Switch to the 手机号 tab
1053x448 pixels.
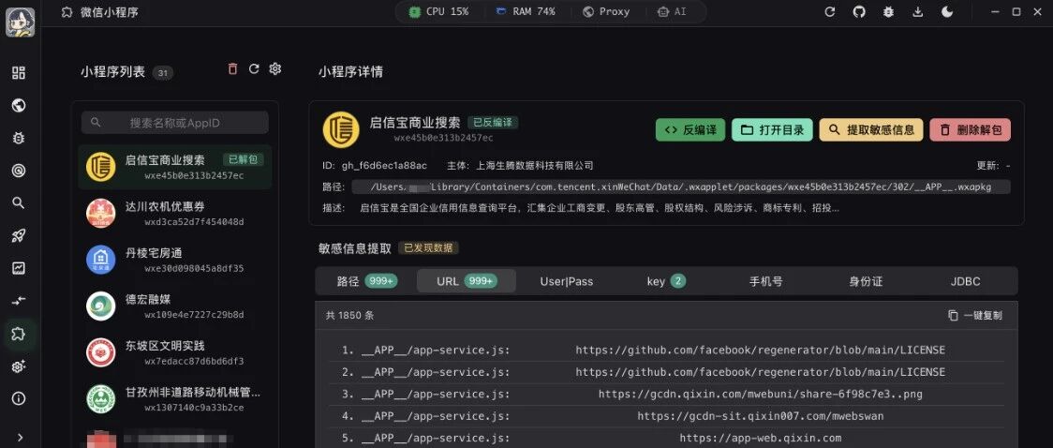coord(766,281)
